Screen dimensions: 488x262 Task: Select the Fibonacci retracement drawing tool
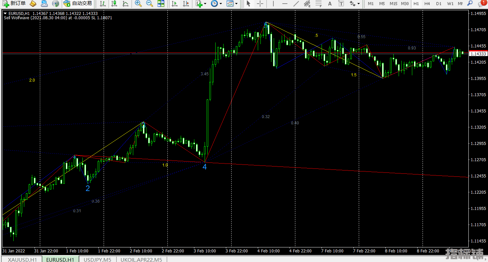[x=319, y=4]
